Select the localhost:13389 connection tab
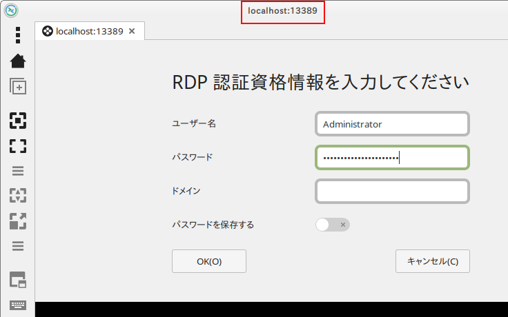The width and height of the screenshot is (508, 317). [90, 31]
